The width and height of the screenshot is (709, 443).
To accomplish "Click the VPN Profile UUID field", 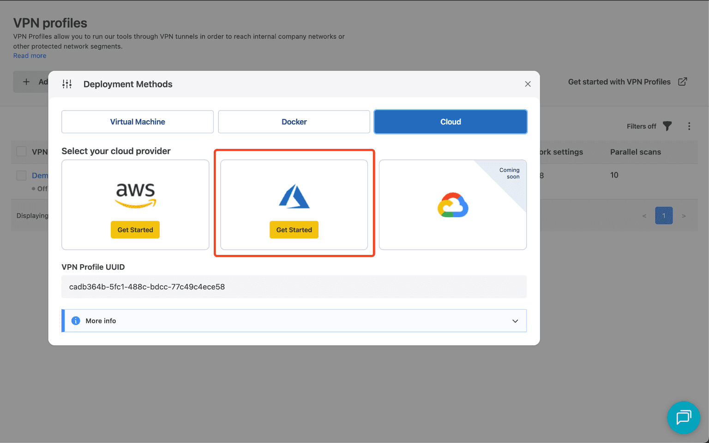I will tap(294, 287).
